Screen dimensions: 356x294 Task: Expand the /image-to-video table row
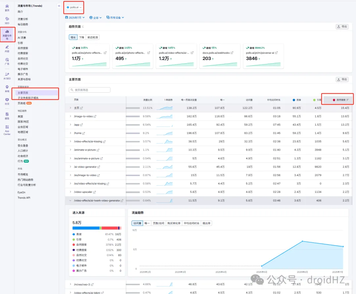pos(70,116)
